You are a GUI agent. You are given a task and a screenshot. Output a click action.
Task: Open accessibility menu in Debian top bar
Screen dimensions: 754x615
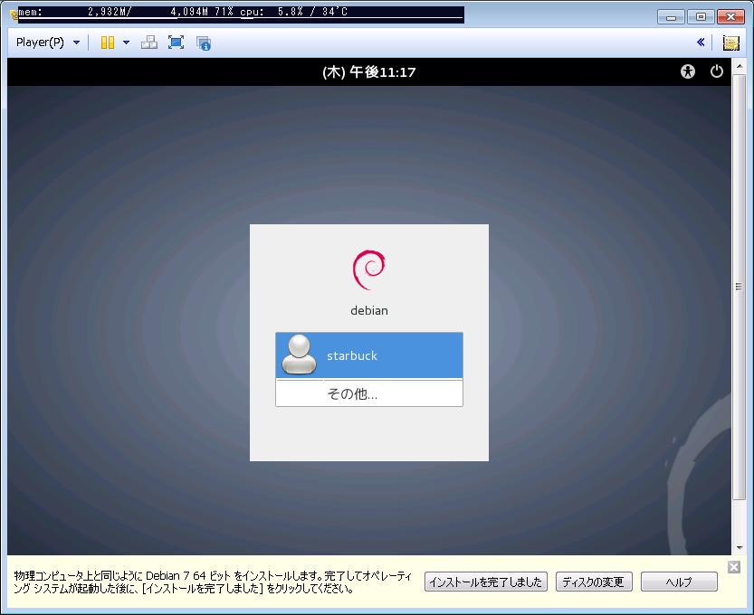tap(688, 71)
